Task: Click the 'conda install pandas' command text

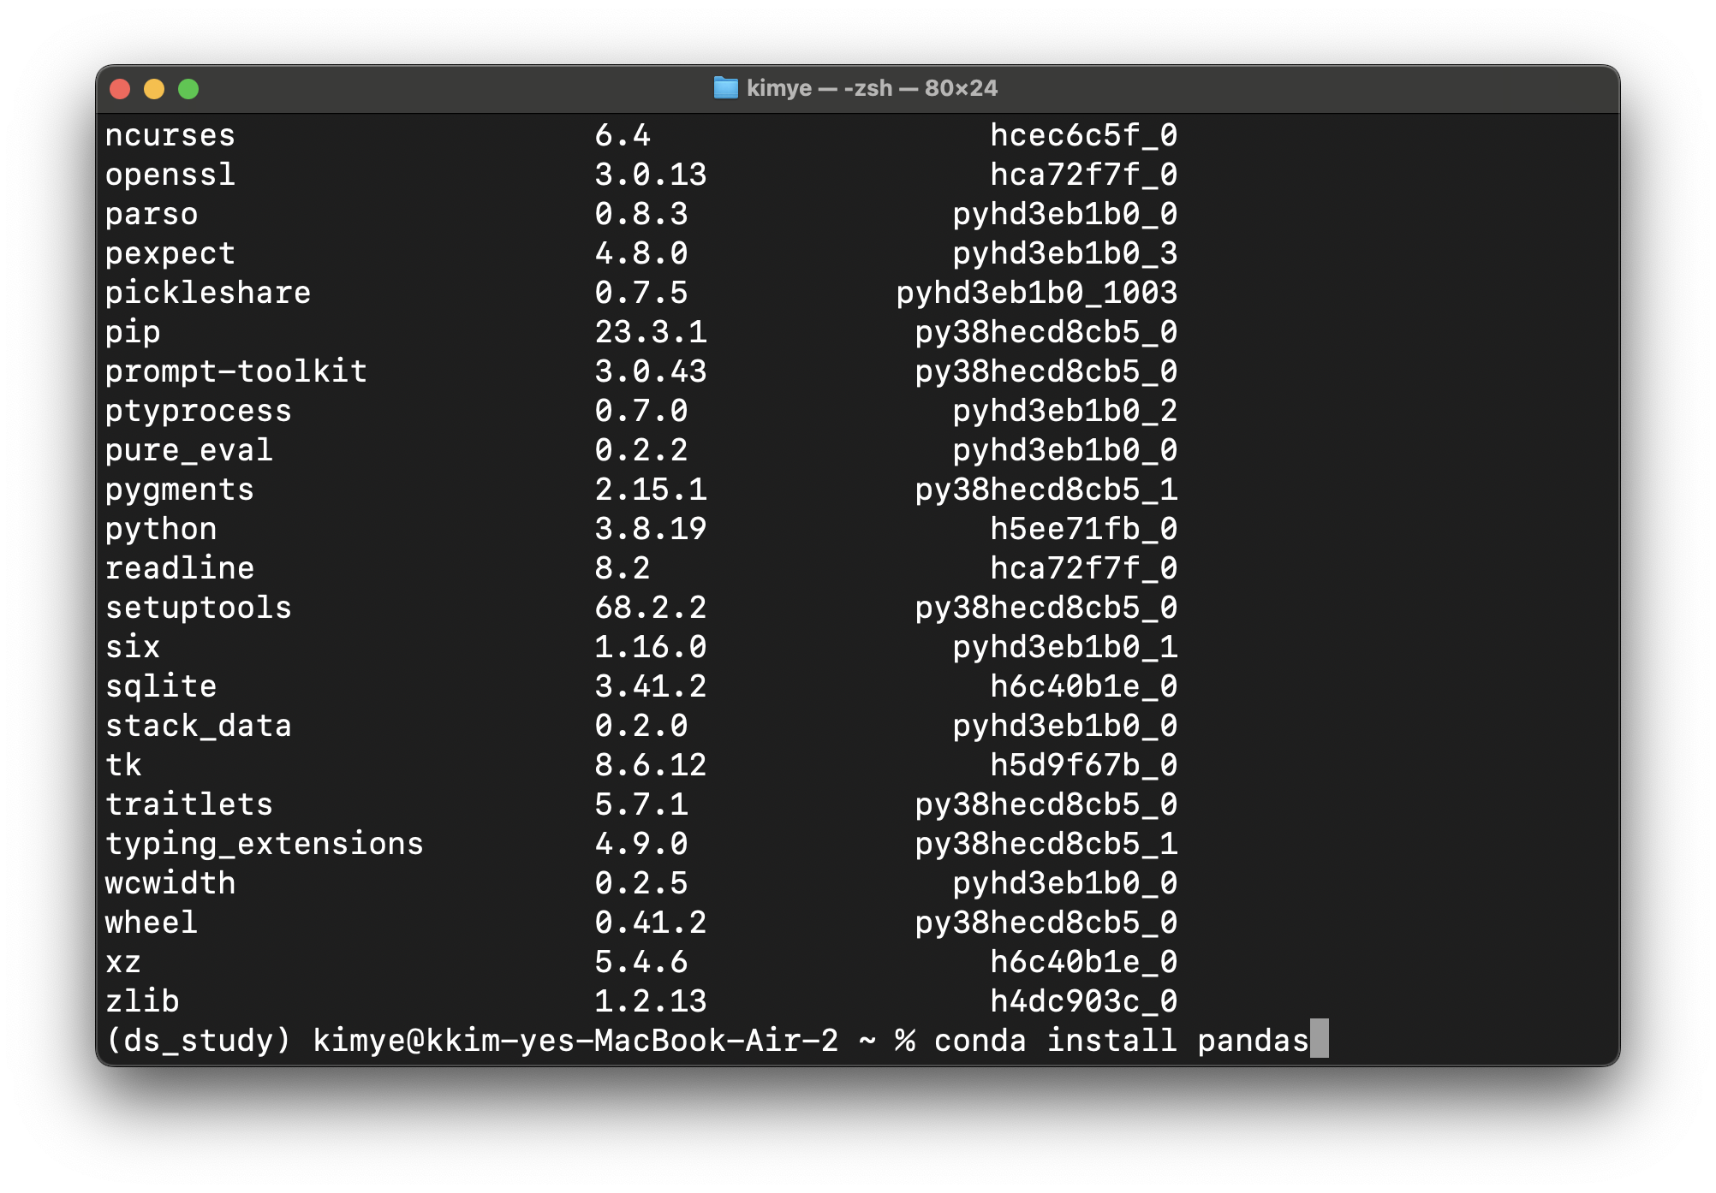Action: tap(1120, 1041)
